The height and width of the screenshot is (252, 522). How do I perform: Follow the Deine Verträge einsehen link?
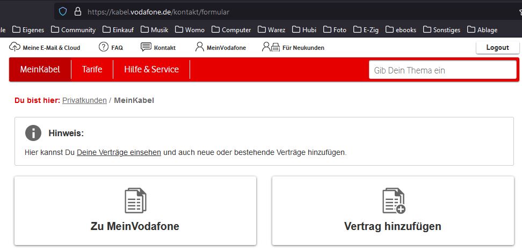(119, 153)
